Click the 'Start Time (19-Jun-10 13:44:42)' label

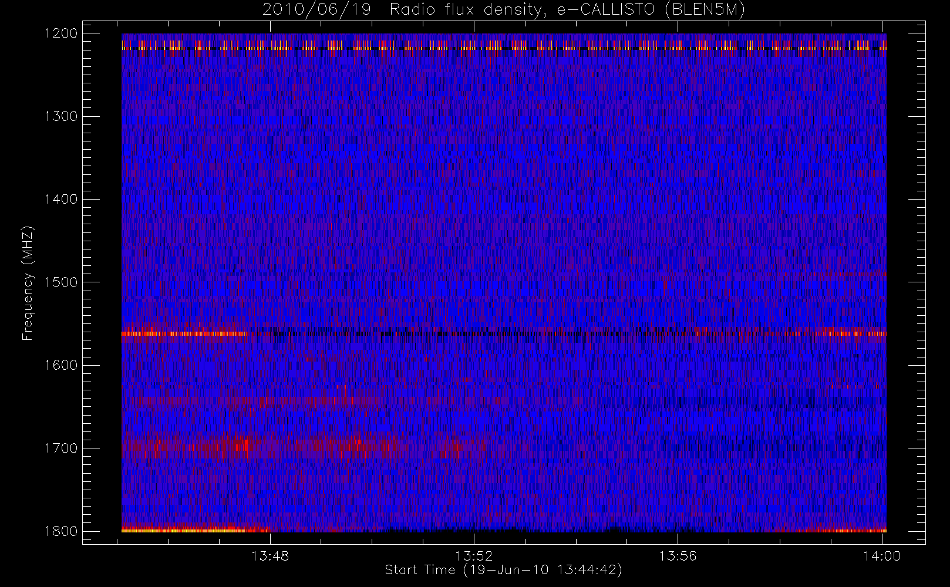pos(503,570)
